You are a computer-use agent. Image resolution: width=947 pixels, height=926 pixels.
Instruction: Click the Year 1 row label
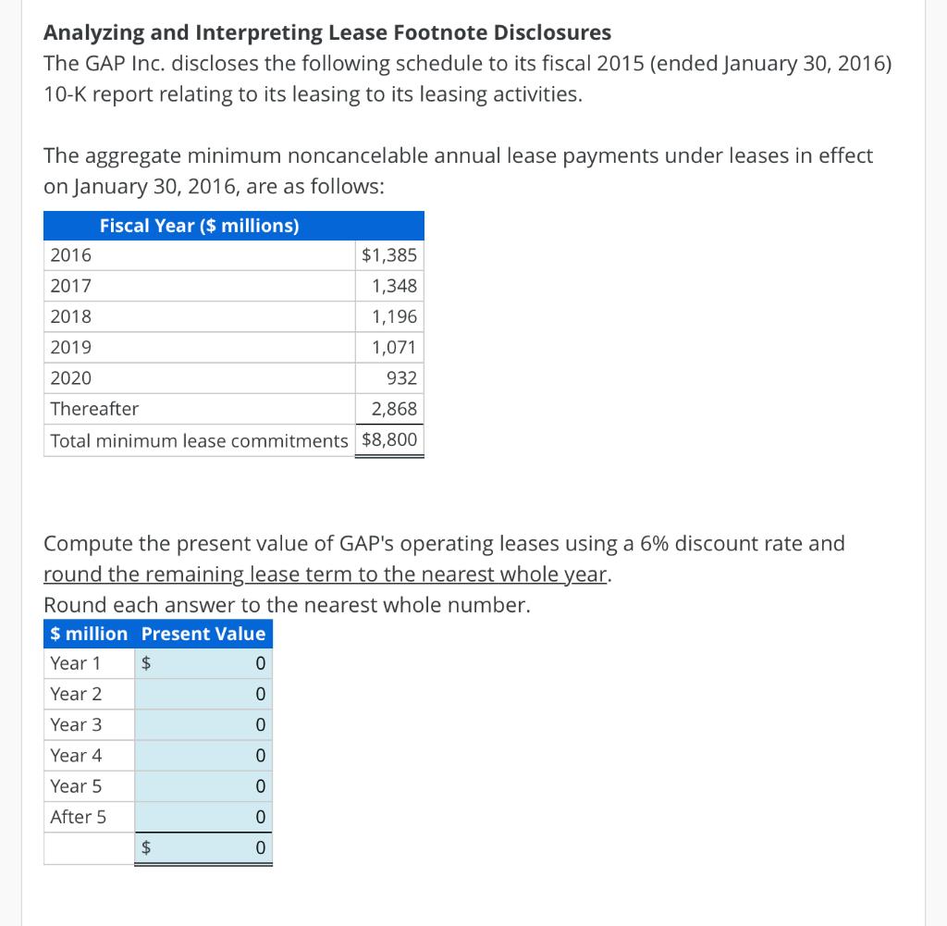click(x=74, y=663)
